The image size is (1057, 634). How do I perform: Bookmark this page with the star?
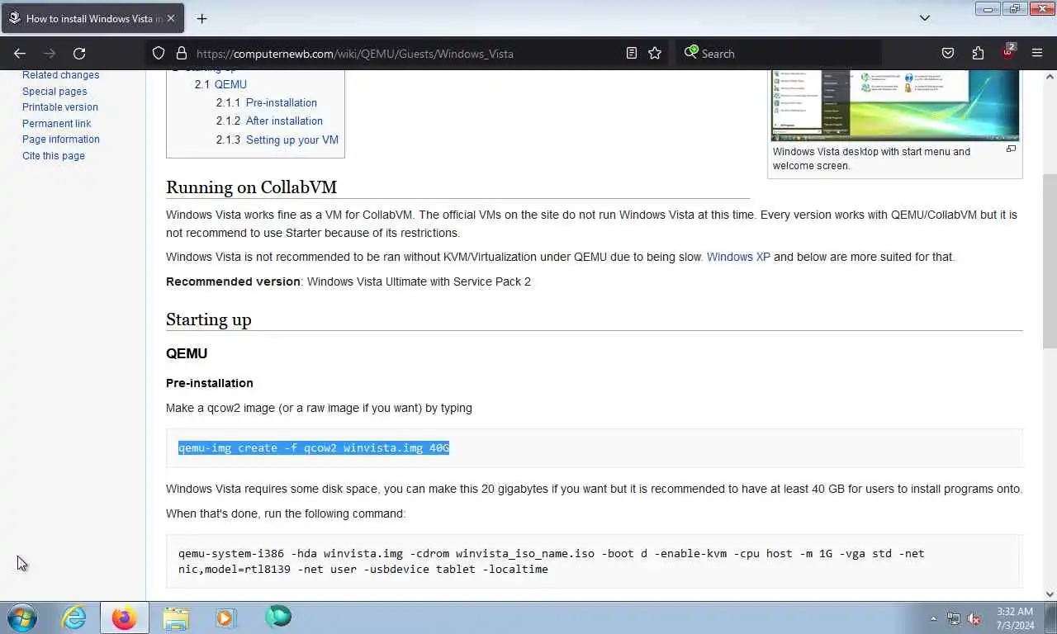(655, 54)
